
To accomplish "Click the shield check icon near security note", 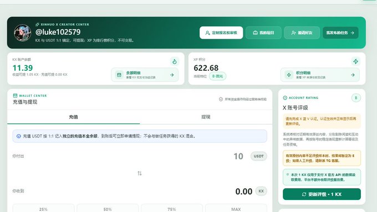I will point(221,99).
